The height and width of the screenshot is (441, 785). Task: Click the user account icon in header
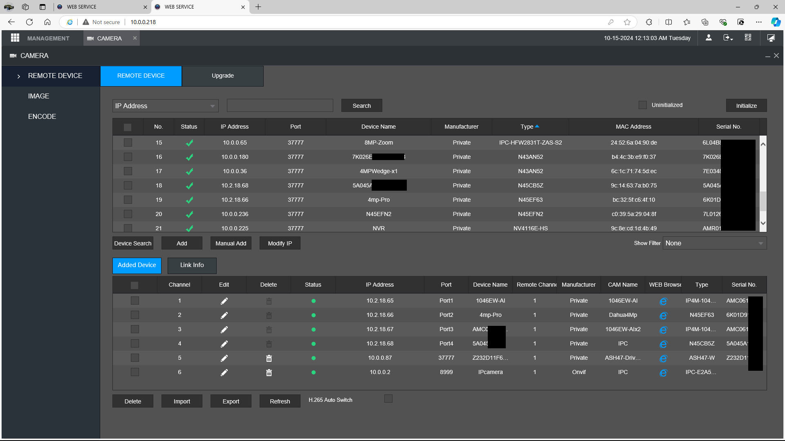[x=709, y=38]
